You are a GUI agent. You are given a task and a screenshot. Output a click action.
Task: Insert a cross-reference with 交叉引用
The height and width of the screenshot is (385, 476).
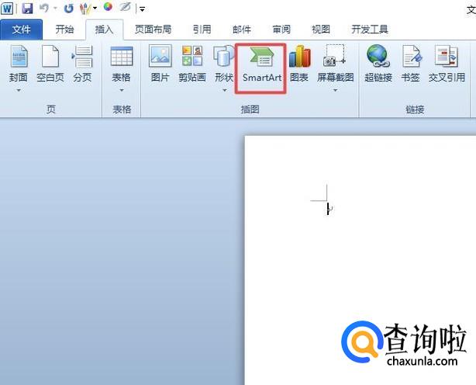tap(447, 63)
